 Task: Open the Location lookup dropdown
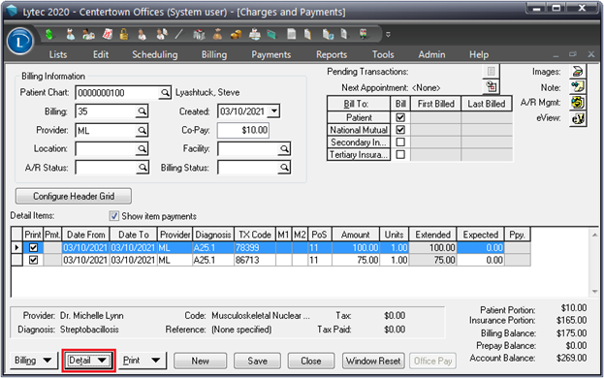pos(143,149)
